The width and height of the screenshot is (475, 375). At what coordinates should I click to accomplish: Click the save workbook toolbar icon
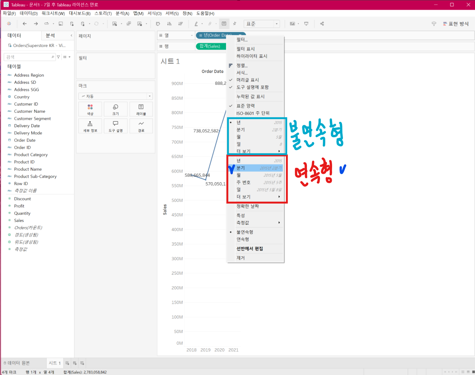(x=61, y=24)
